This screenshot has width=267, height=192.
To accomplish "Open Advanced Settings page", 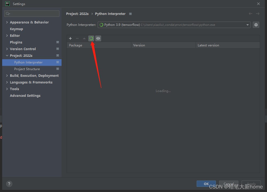I will [x=25, y=95].
